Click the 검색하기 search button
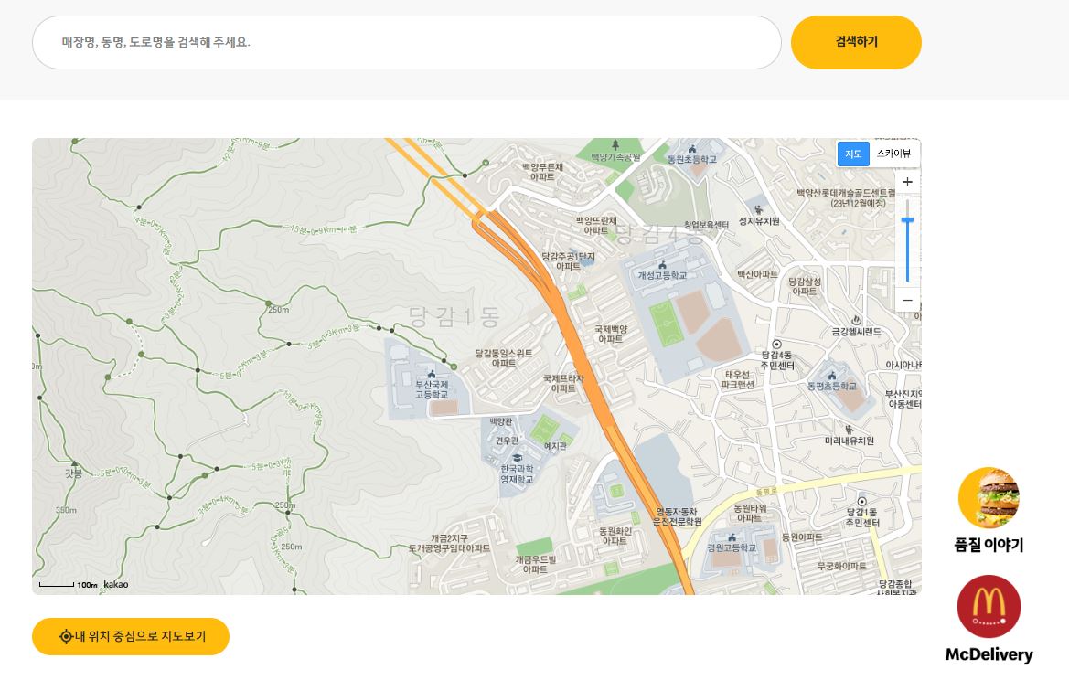The height and width of the screenshot is (680, 1069). [856, 42]
